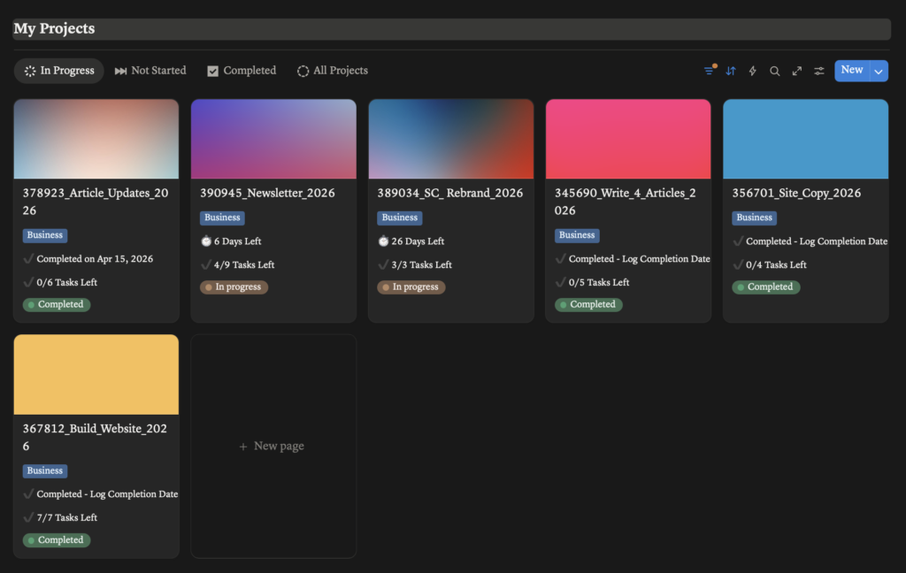This screenshot has width=906, height=573.
Task: Click the My Projects heading
Action: (55, 29)
